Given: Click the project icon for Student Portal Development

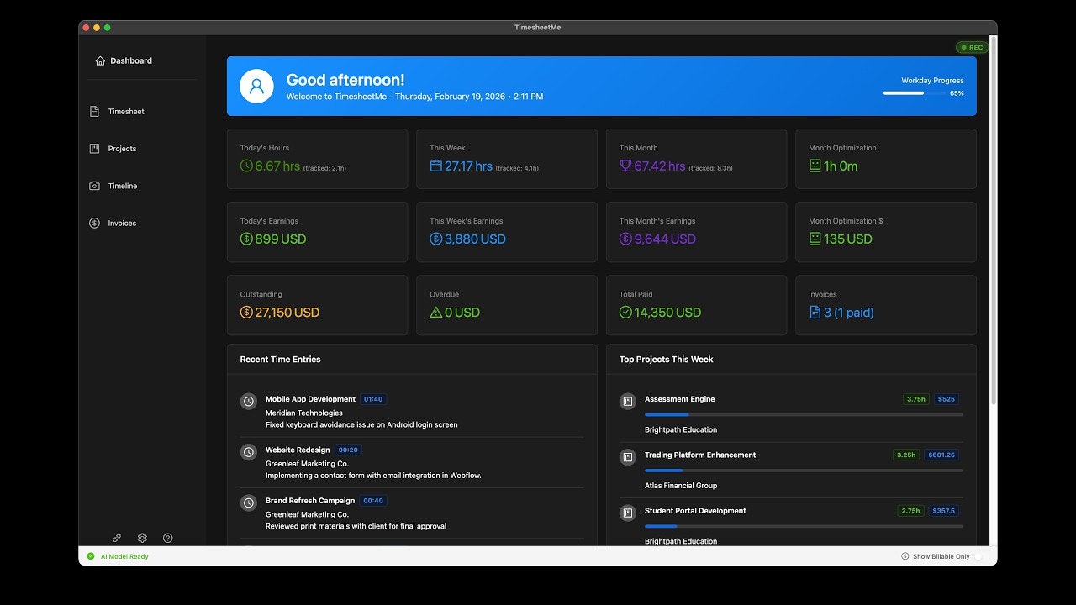Looking at the screenshot, I should pyautogui.click(x=628, y=513).
